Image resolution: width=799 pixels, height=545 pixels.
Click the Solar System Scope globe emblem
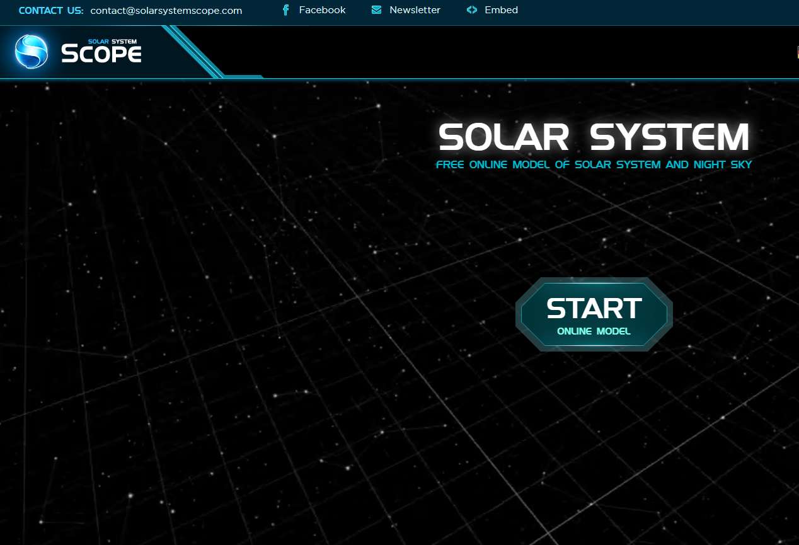[31, 52]
